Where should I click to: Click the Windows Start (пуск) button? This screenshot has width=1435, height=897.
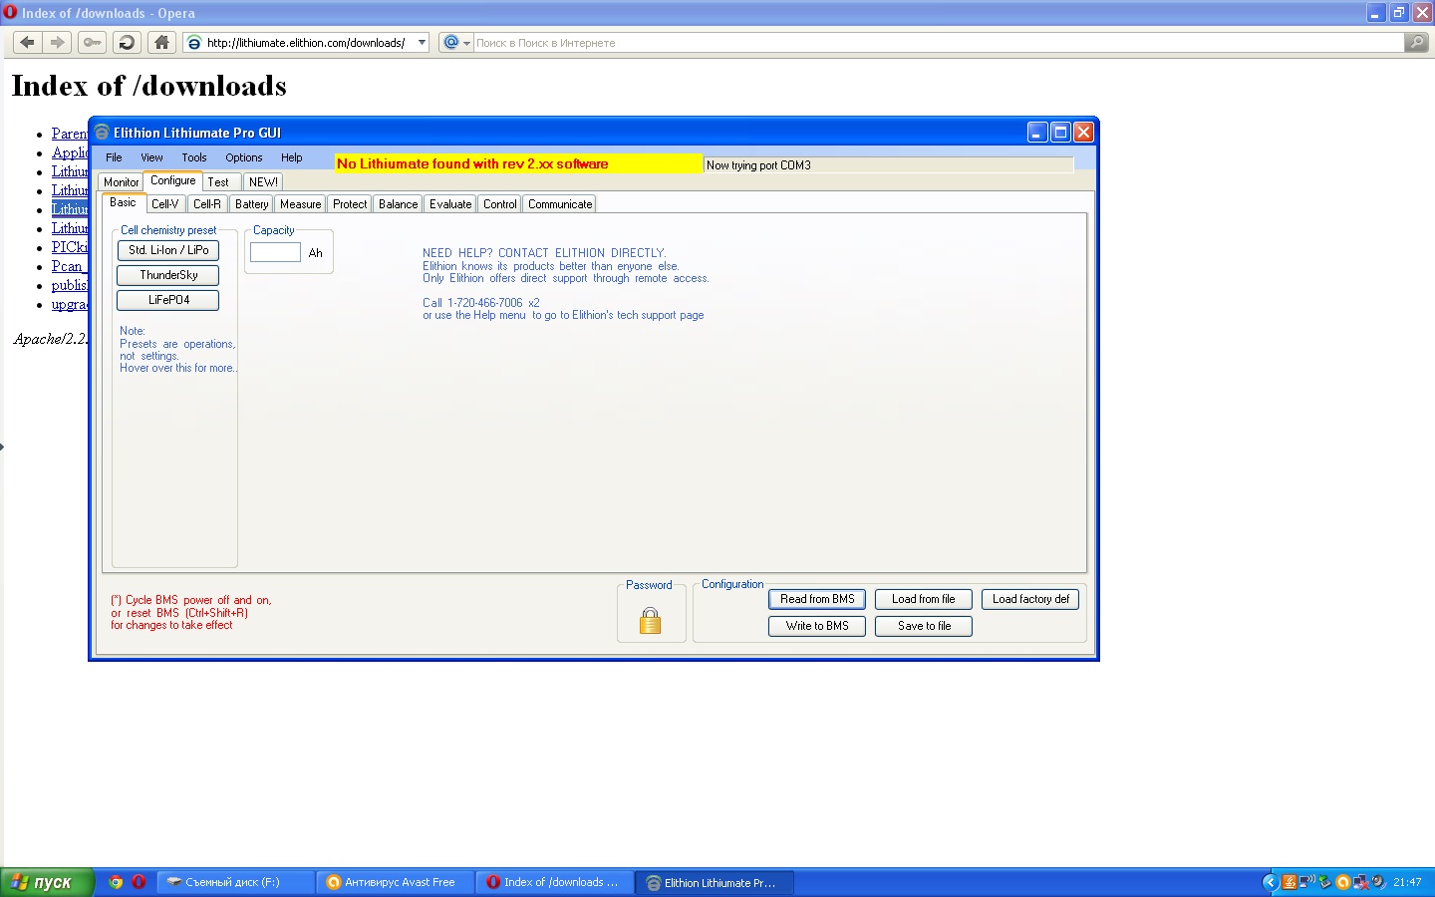(x=47, y=882)
